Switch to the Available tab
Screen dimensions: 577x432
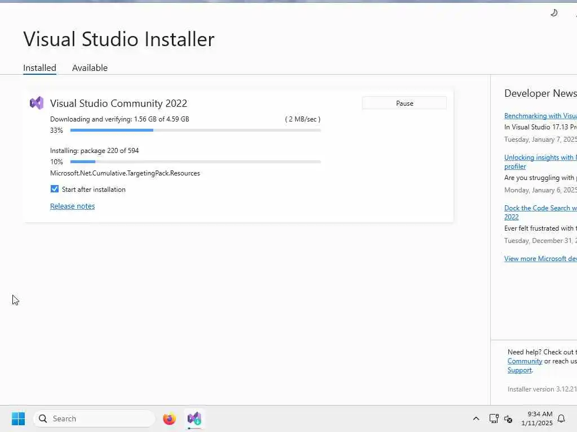click(x=90, y=68)
